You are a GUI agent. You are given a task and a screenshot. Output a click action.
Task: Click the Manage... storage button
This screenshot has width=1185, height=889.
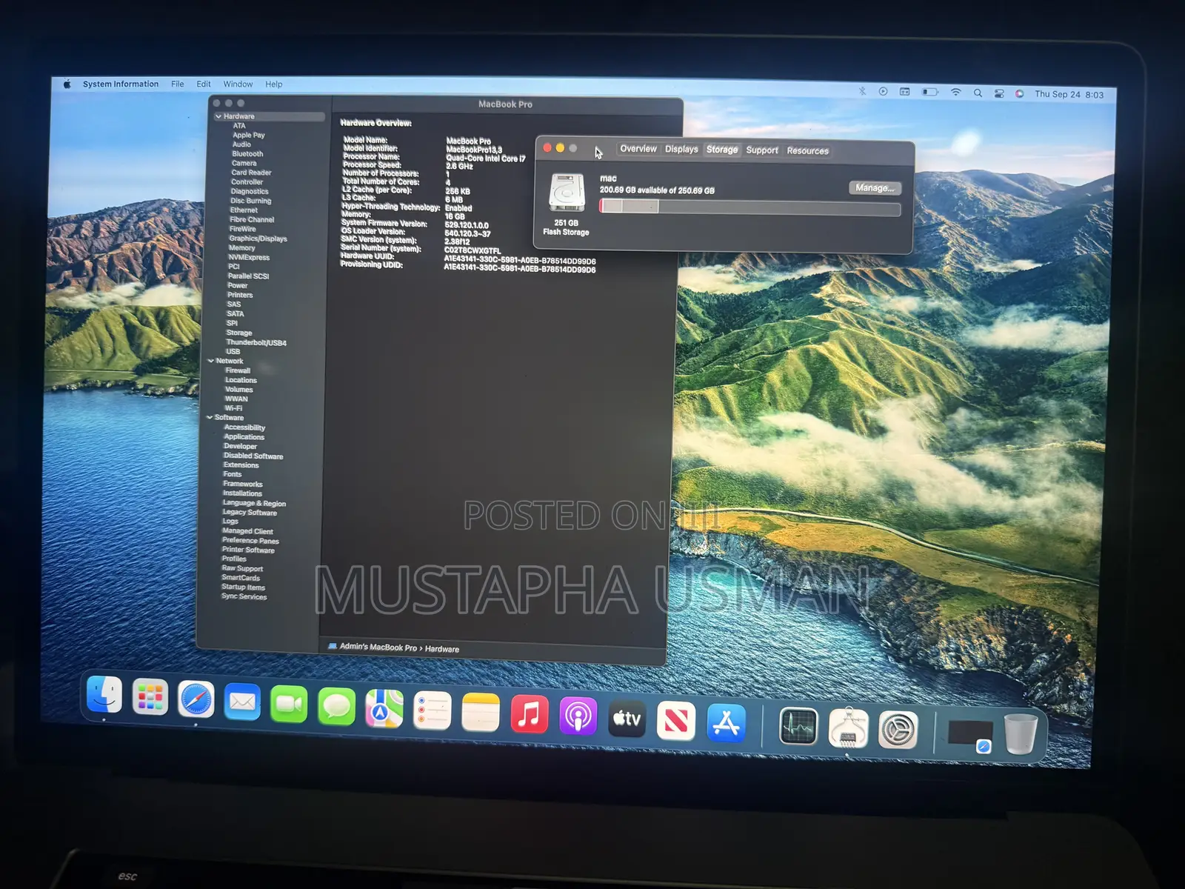click(875, 188)
